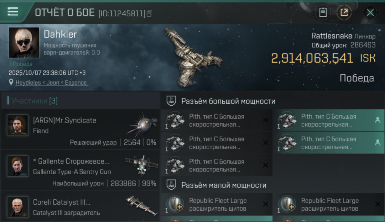Close the battle report window
The image size is (385, 222).
pyautogui.click(x=370, y=12)
